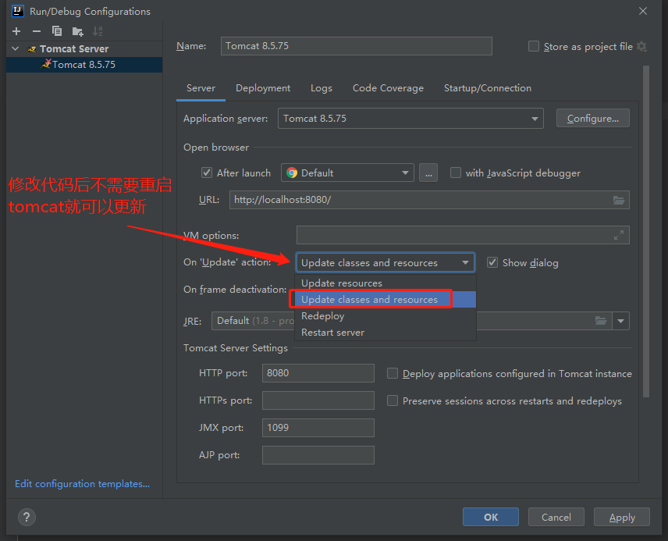Click the HTTP port field

(x=318, y=373)
